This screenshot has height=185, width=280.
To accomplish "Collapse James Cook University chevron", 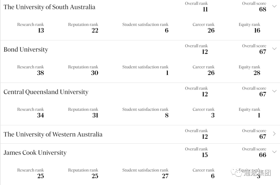I will coord(274,152).
